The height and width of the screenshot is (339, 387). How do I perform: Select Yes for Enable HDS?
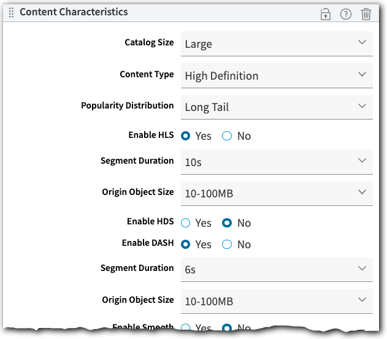tap(186, 223)
